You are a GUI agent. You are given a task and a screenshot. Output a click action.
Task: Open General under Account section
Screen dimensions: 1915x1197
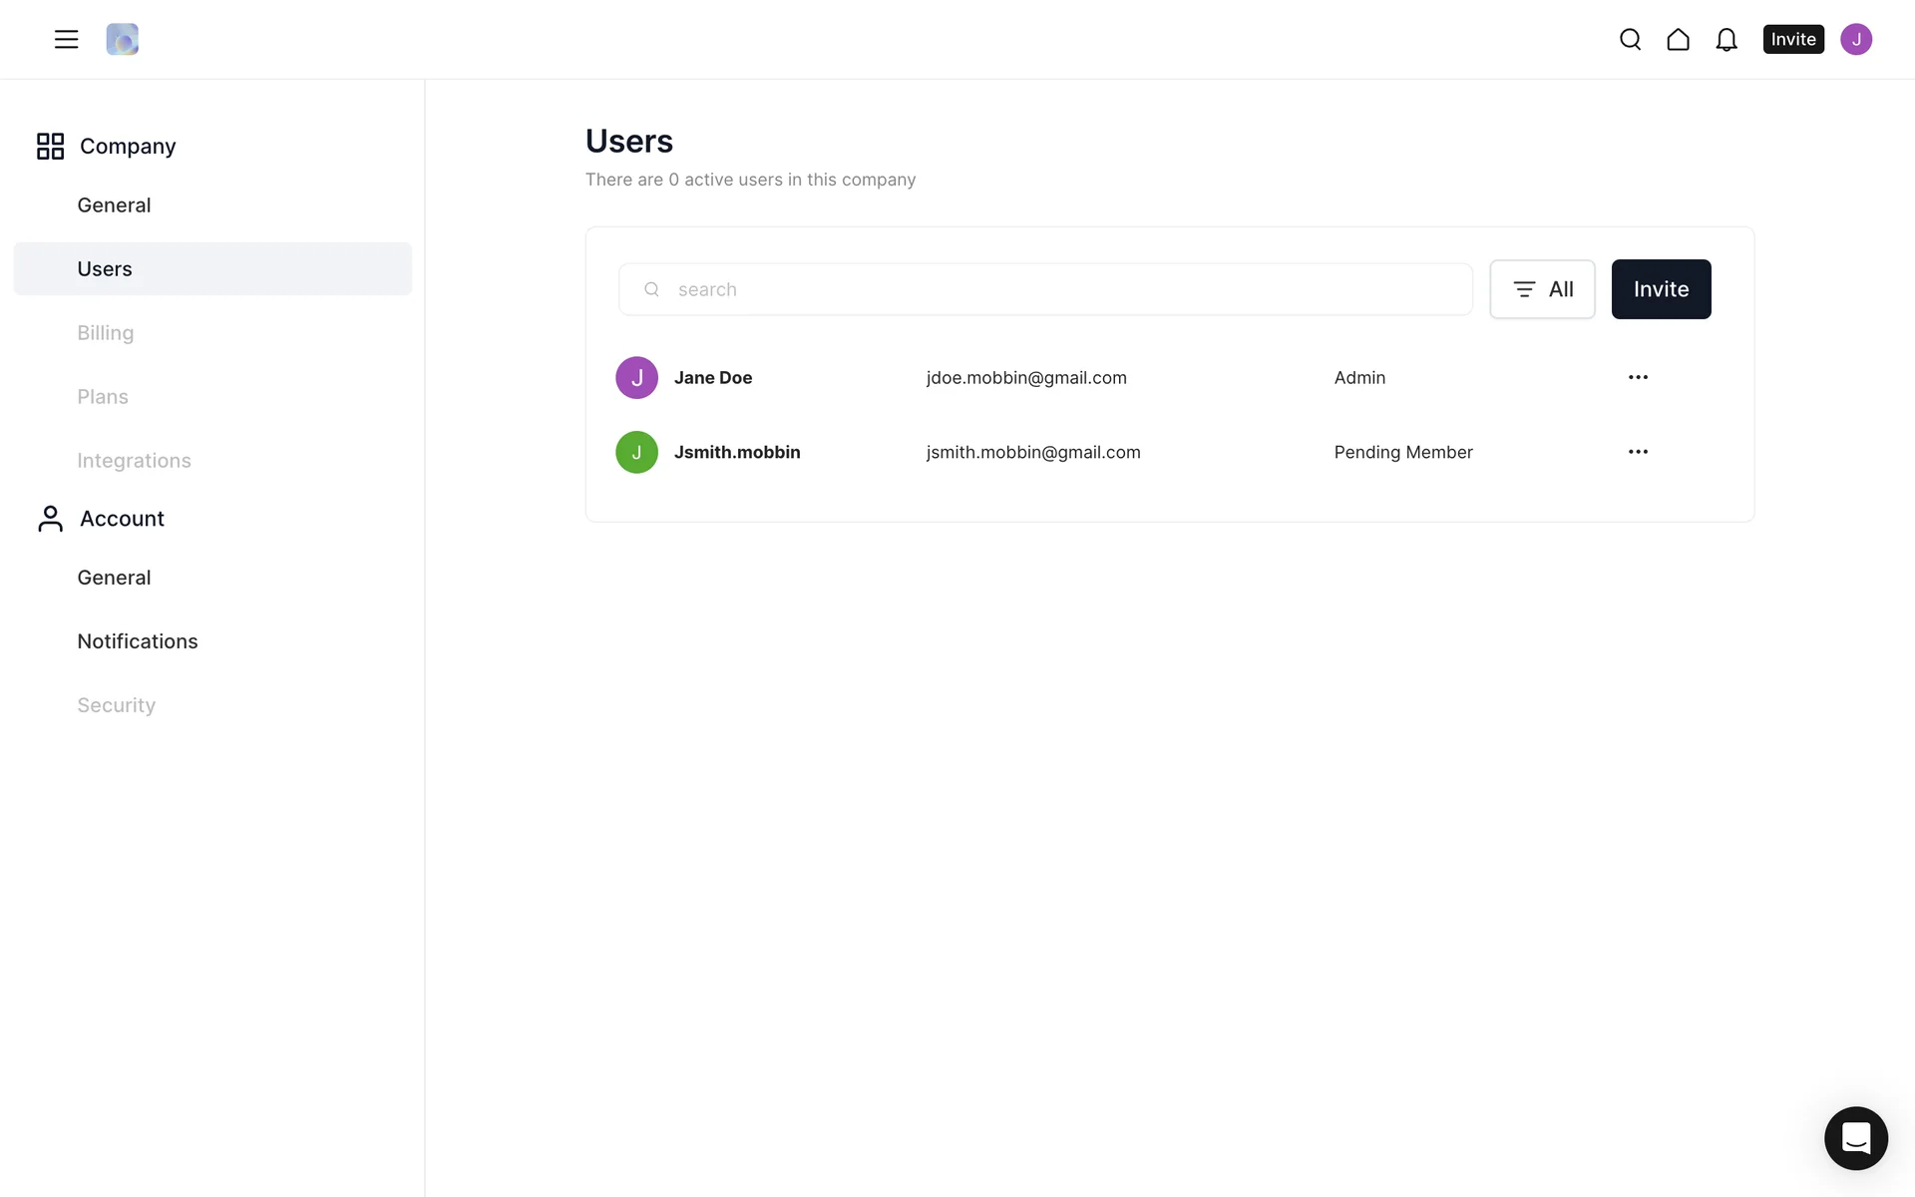[x=114, y=578]
